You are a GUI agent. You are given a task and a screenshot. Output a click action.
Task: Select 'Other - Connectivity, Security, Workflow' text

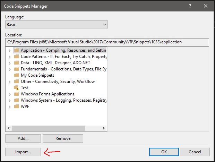(x=58, y=82)
